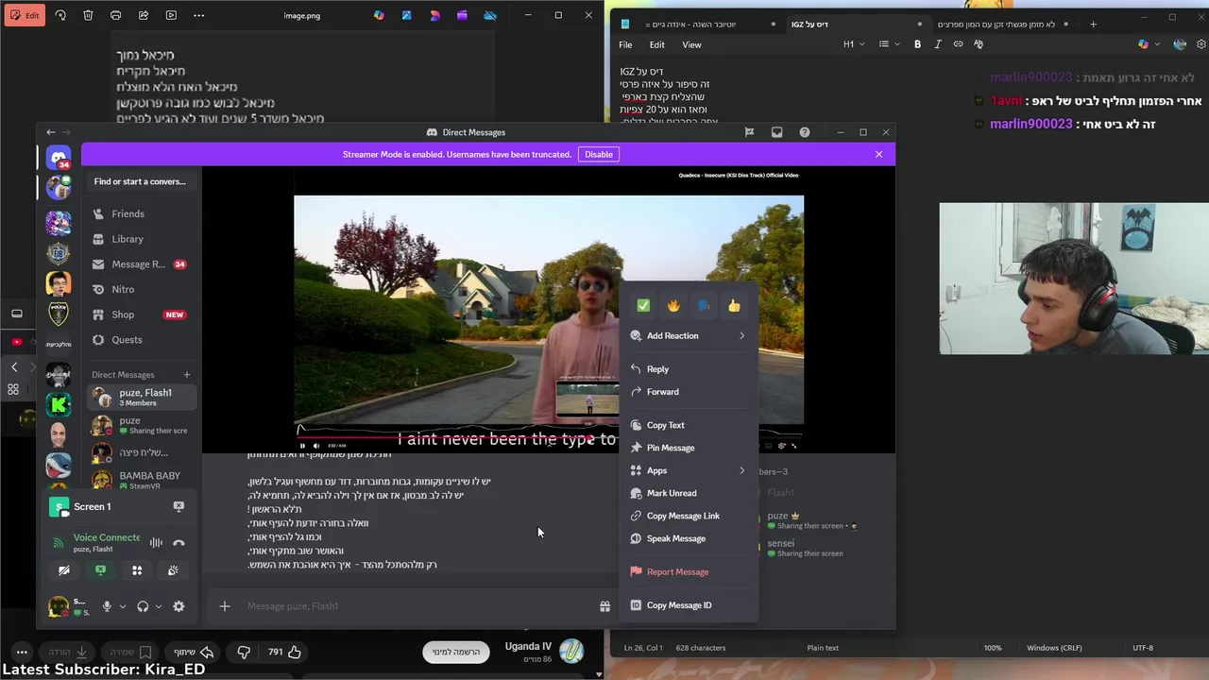React with fire emoji

673,305
